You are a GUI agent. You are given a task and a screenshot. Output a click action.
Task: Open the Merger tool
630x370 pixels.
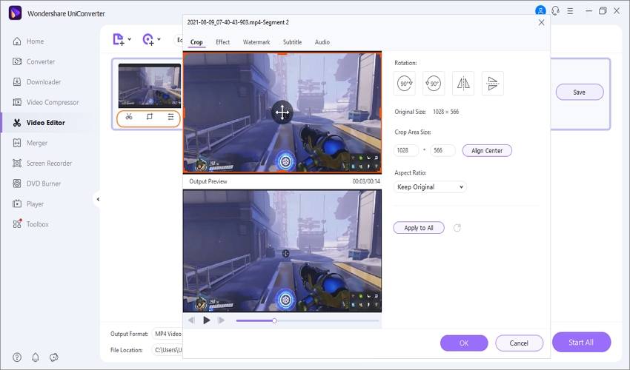(30, 143)
